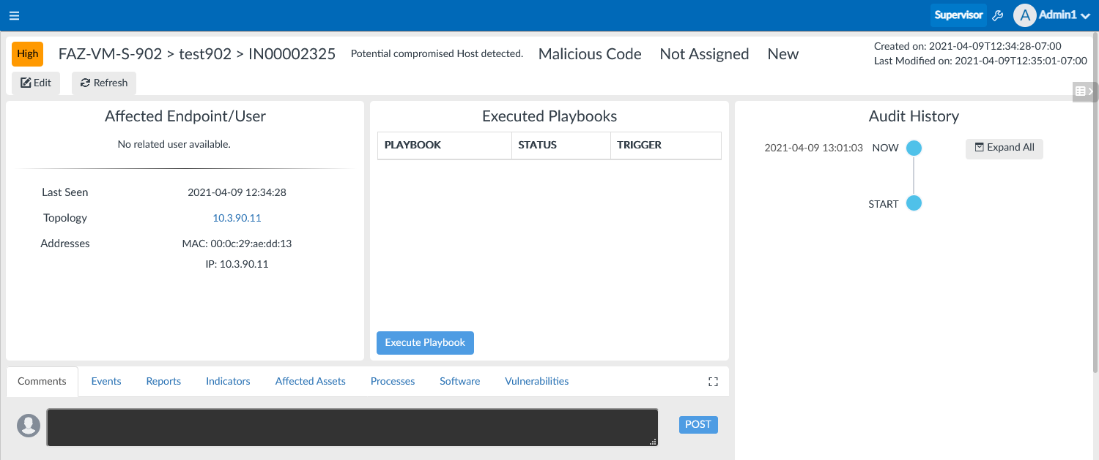Expand All audit history entries
This screenshot has height=460, width=1099.
[x=1004, y=148]
